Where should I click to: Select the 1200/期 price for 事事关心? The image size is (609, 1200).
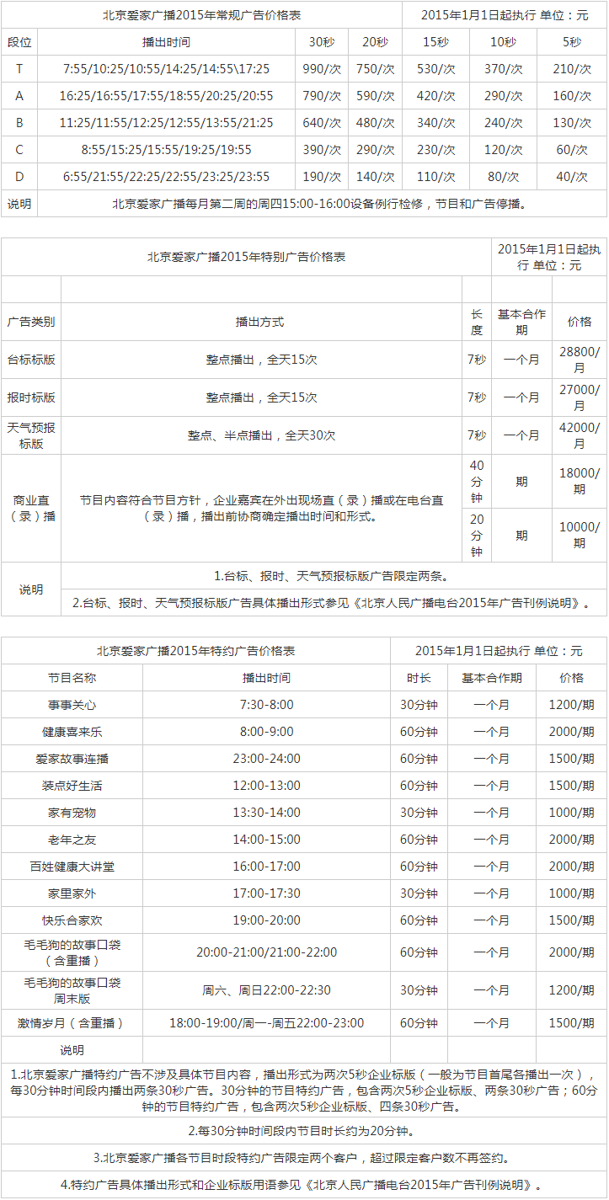tap(571, 705)
